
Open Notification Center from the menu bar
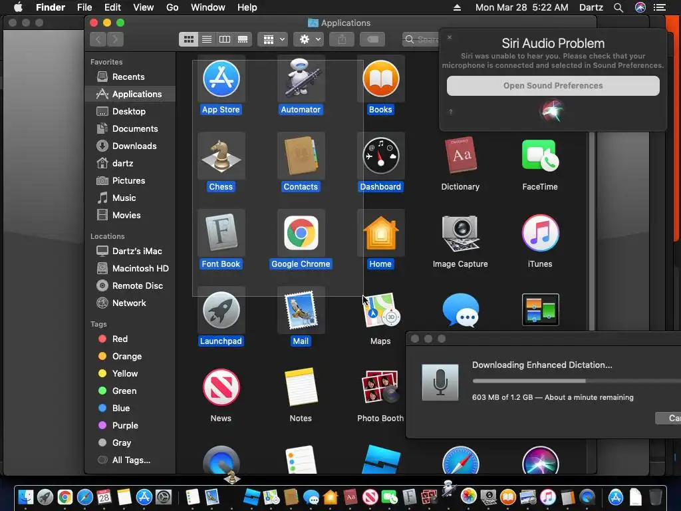[x=660, y=7]
